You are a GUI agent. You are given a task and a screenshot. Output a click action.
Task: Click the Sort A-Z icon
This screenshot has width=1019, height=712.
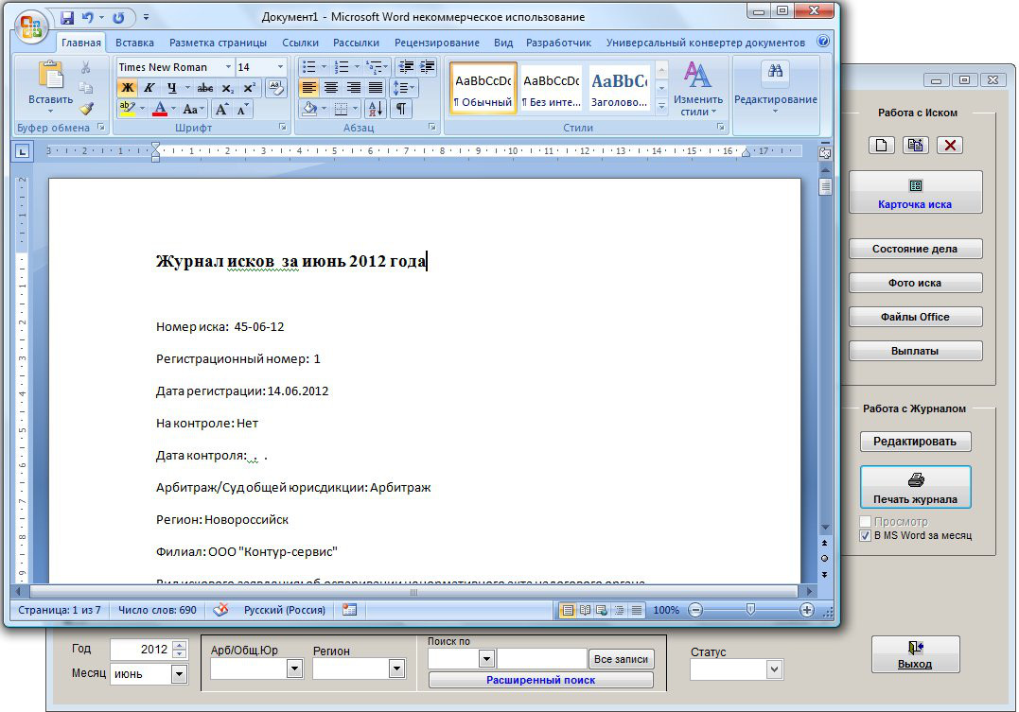click(376, 109)
